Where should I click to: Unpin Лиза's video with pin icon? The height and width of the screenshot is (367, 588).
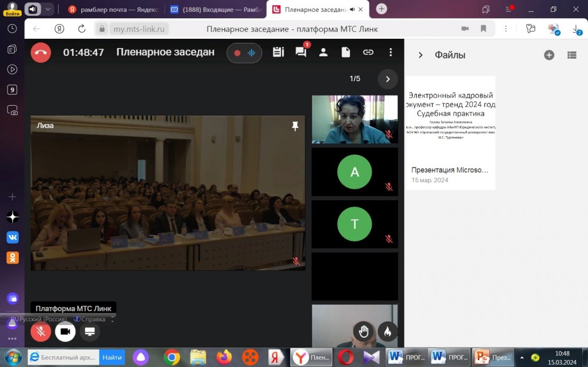click(x=295, y=126)
